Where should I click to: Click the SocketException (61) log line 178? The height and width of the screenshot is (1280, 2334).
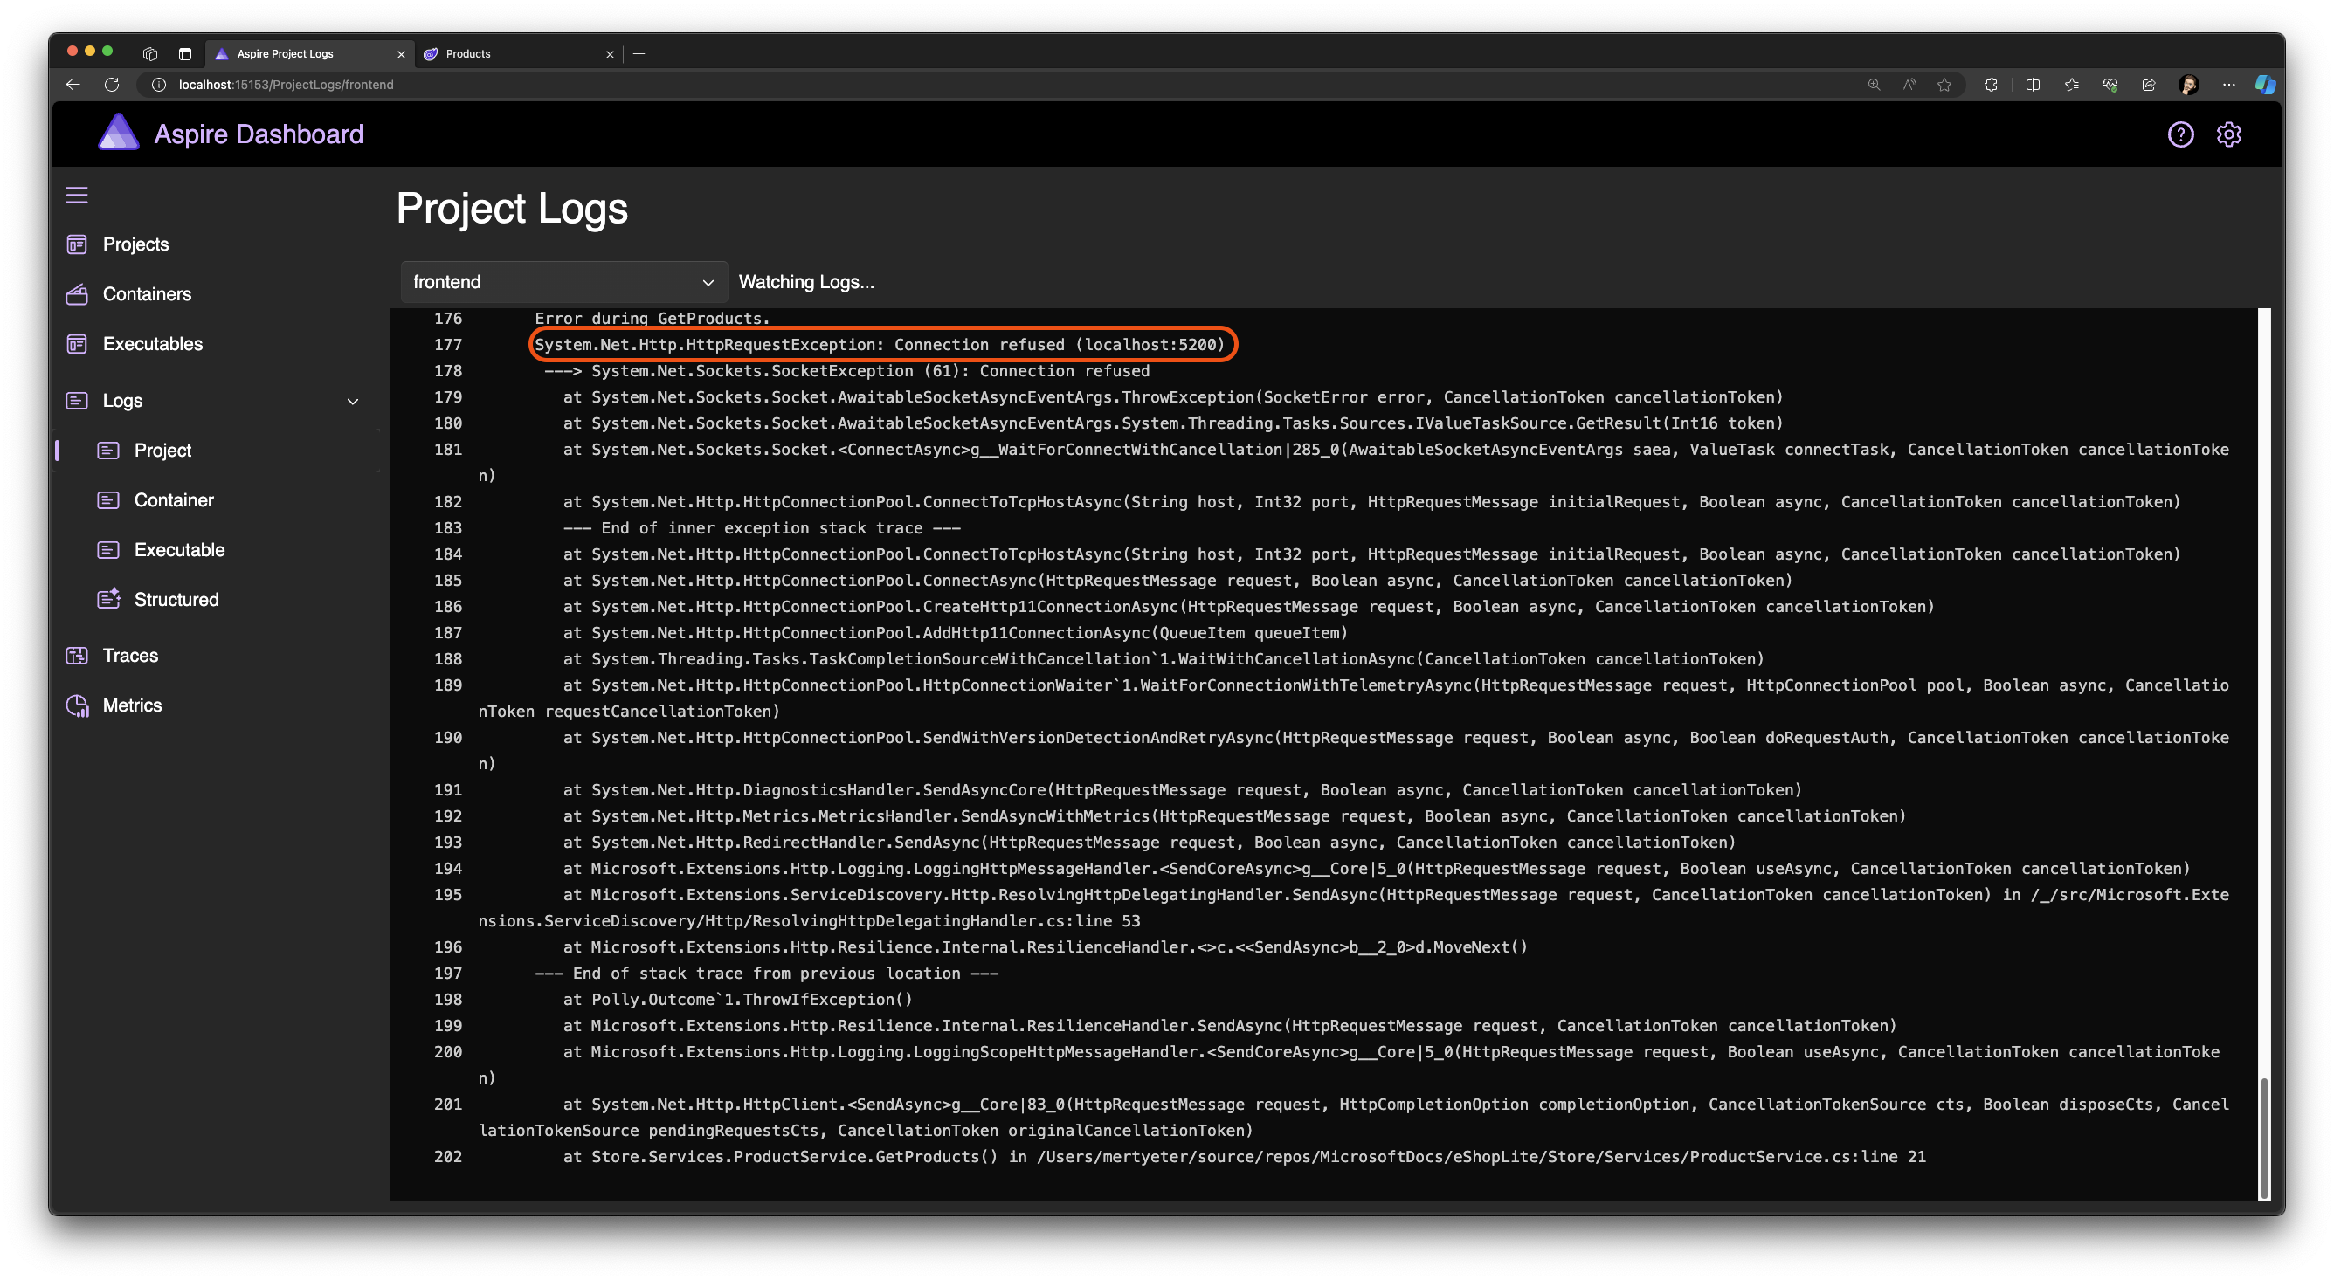pyautogui.click(x=846, y=370)
